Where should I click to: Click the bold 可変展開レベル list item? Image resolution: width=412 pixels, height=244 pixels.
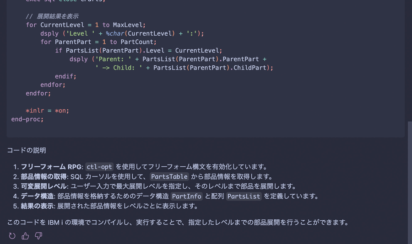43,186
